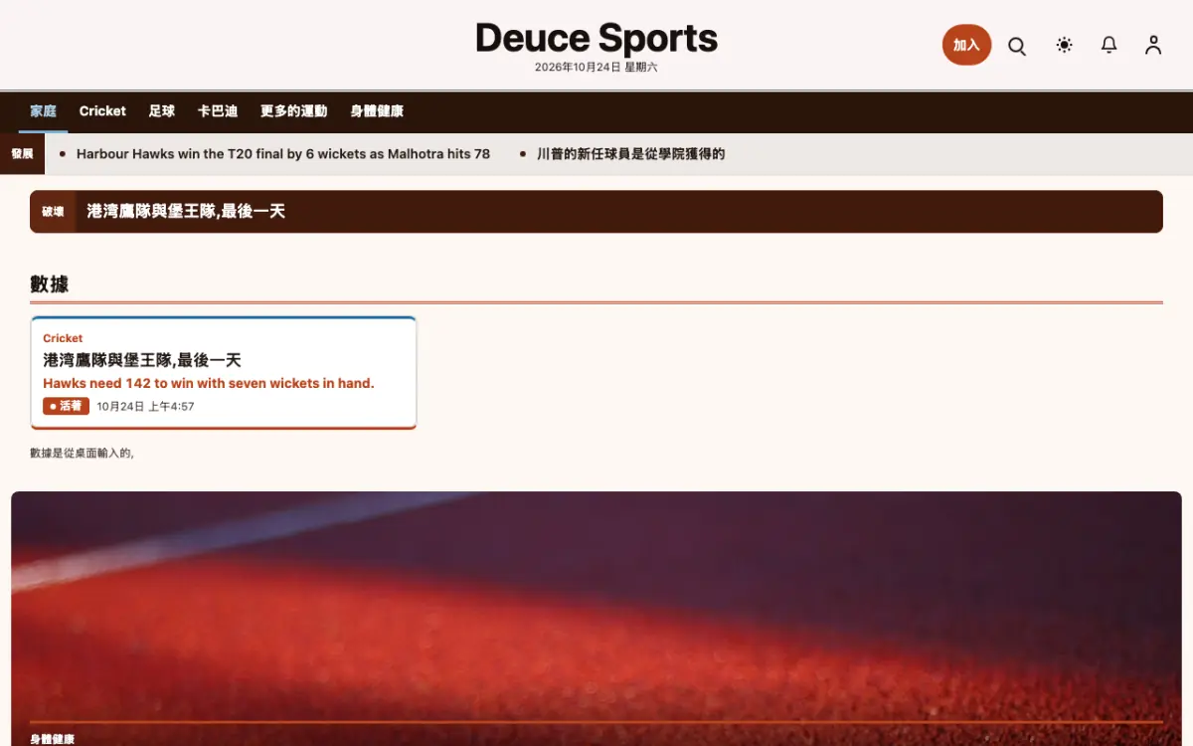Open card headline 港湾鷹隊與堡王隊,最後一天
The height and width of the screenshot is (746, 1193).
point(142,360)
